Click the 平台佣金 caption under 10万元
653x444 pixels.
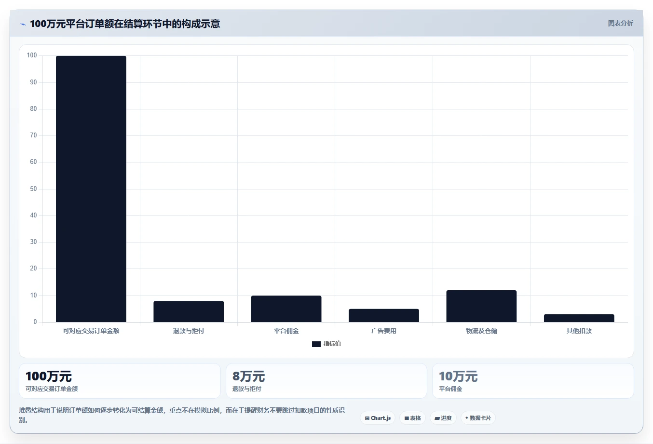tap(450, 389)
